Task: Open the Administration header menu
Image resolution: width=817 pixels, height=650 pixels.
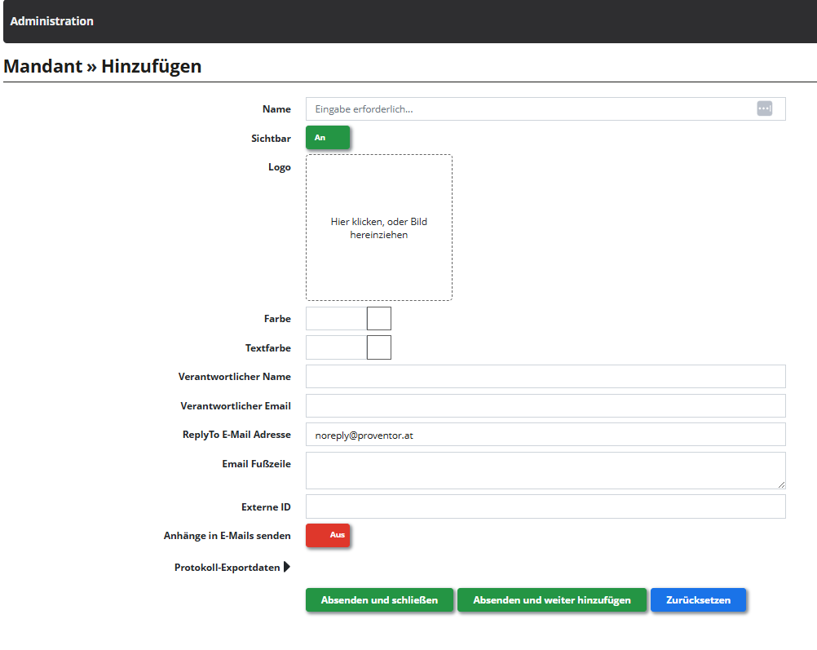Action: 52,21
